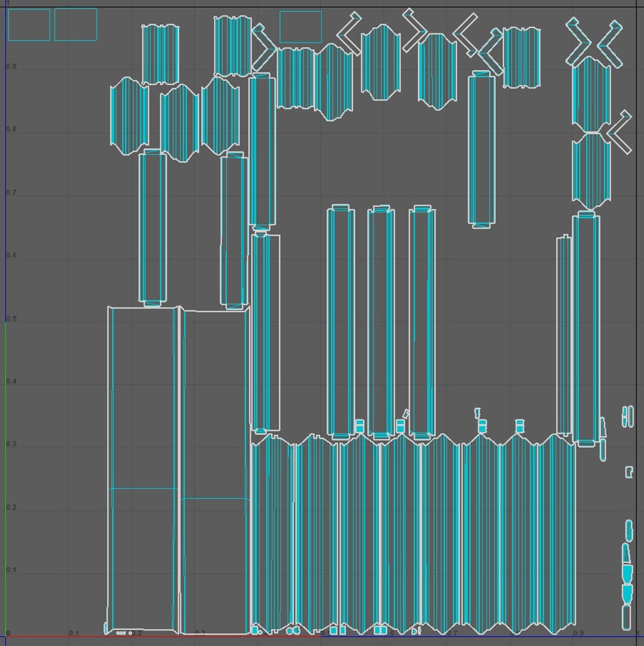Select the tall shell directly above the second large rectangle
The image size is (644, 646).
pos(234,231)
